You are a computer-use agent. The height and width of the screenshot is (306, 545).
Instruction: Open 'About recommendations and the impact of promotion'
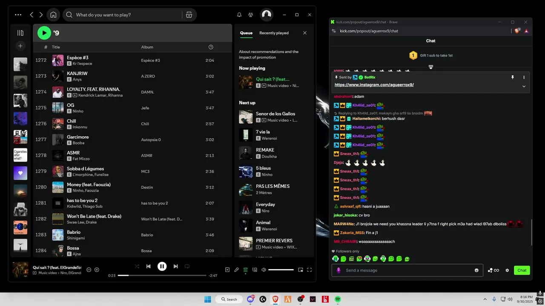[269, 54]
